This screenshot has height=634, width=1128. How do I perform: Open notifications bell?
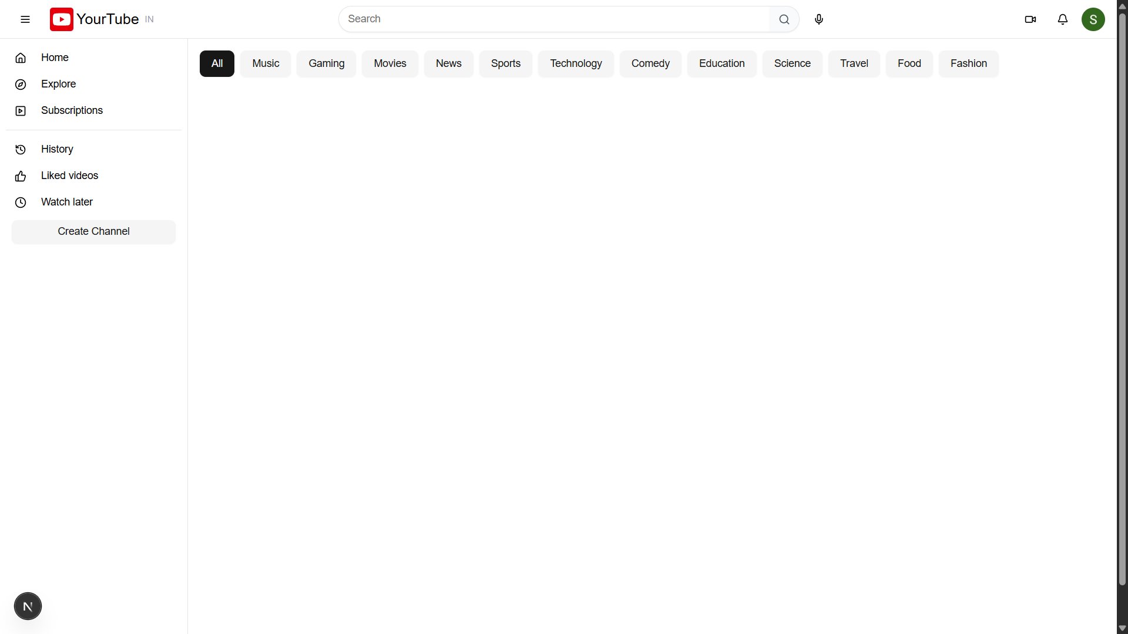point(1062,19)
